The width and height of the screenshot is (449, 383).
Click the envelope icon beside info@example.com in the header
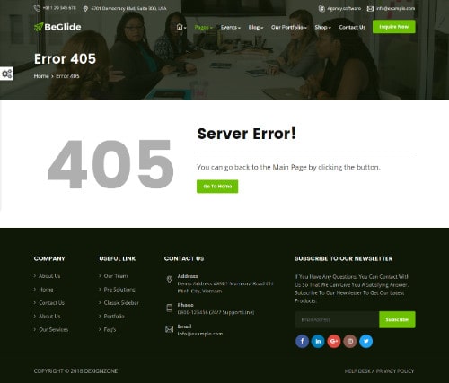pyautogui.click(x=370, y=9)
